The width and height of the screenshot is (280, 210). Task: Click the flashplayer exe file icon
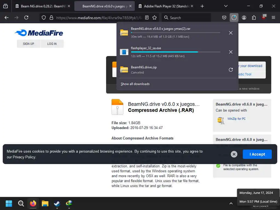coord(124,52)
